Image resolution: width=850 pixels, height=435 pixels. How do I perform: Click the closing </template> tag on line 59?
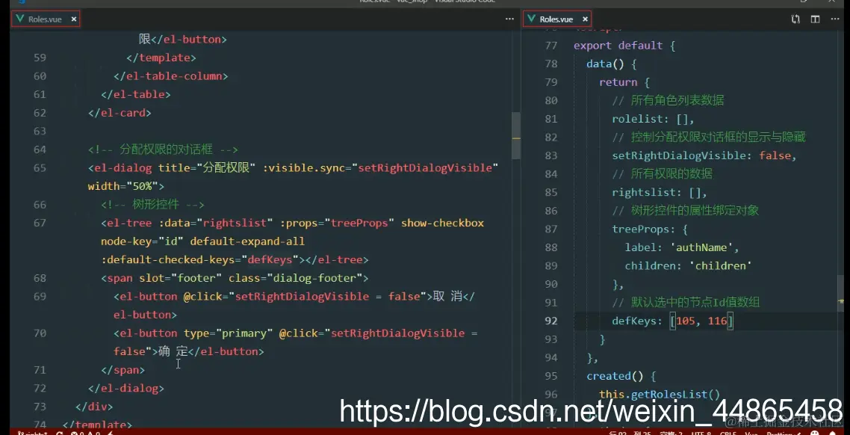point(161,58)
